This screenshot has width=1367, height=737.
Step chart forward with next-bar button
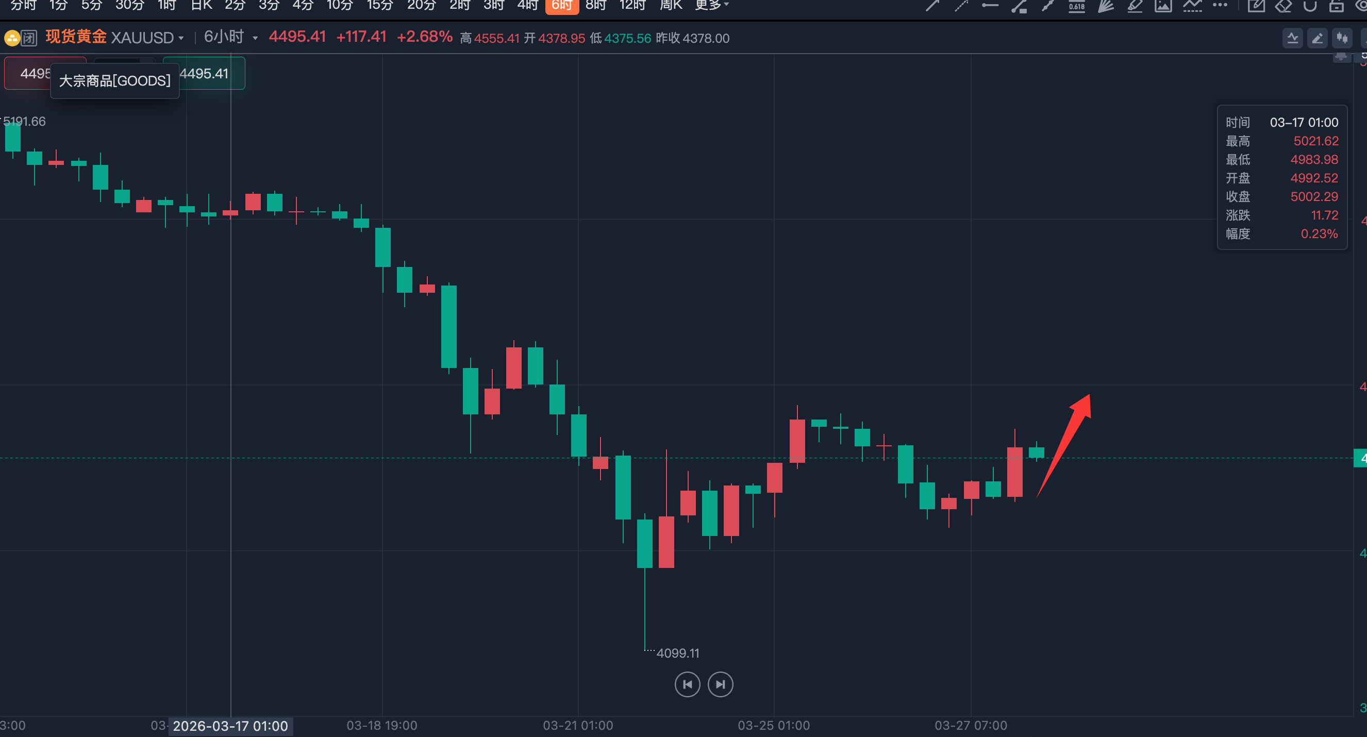(x=720, y=684)
